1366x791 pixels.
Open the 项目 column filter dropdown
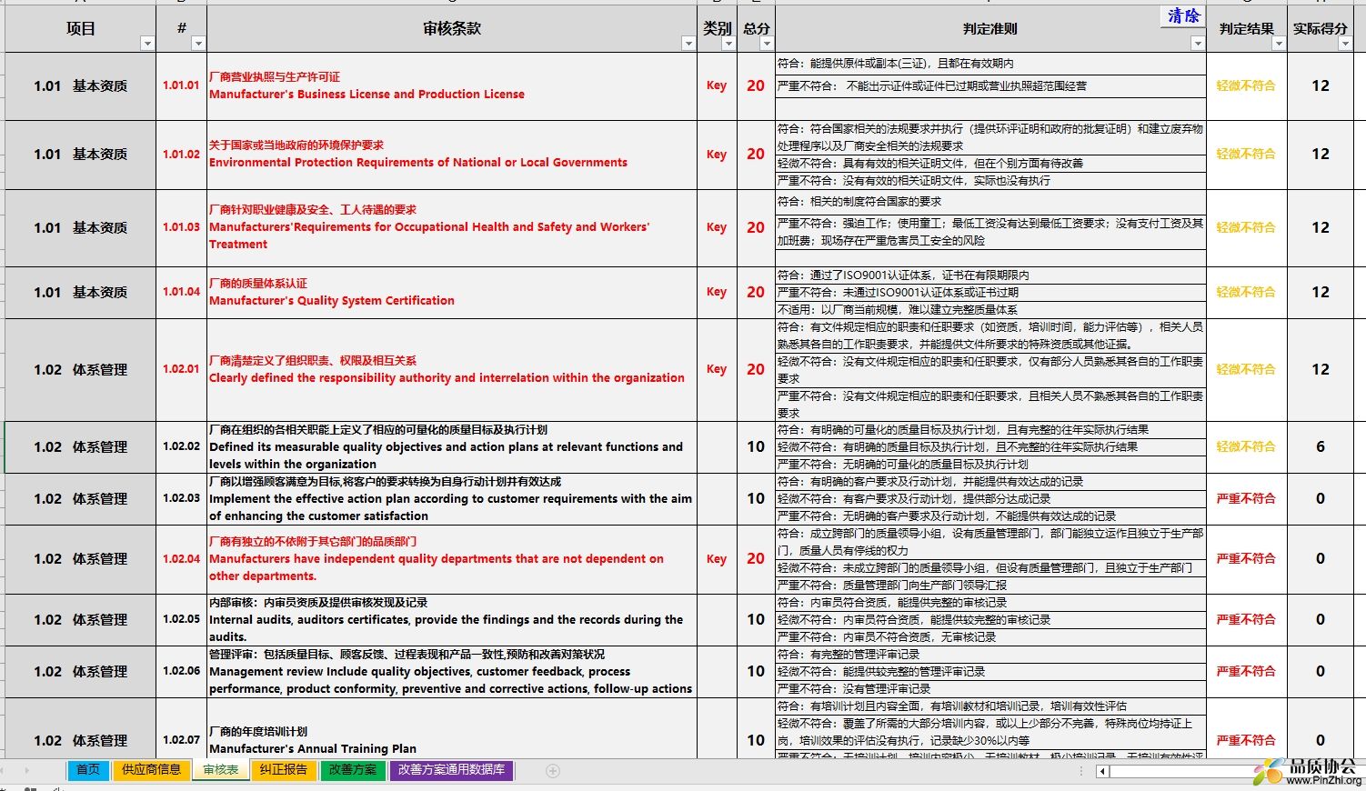pyautogui.click(x=147, y=44)
